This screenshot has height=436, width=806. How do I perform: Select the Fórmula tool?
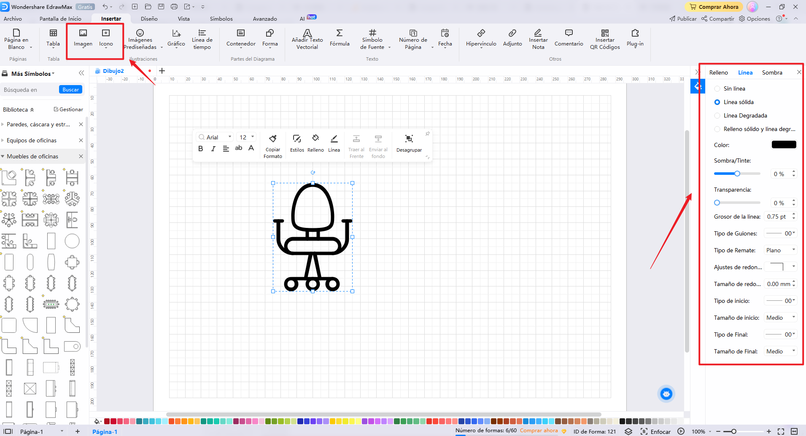point(339,38)
